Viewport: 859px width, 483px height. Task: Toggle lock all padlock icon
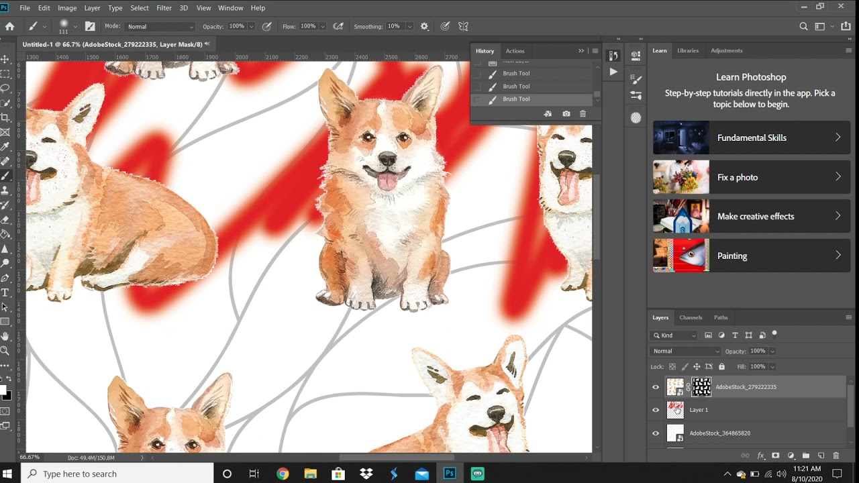(721, 367)
